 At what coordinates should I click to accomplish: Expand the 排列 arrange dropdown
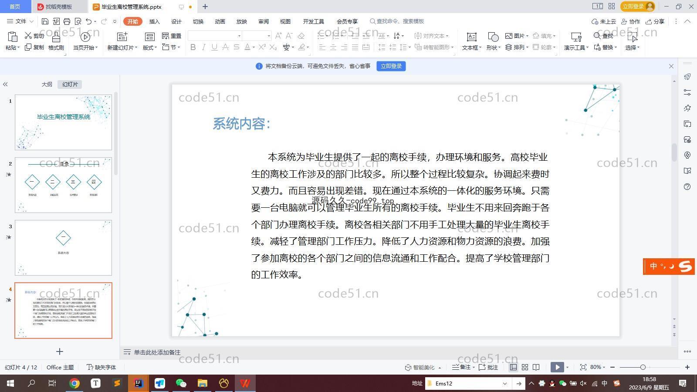point(517,47)
